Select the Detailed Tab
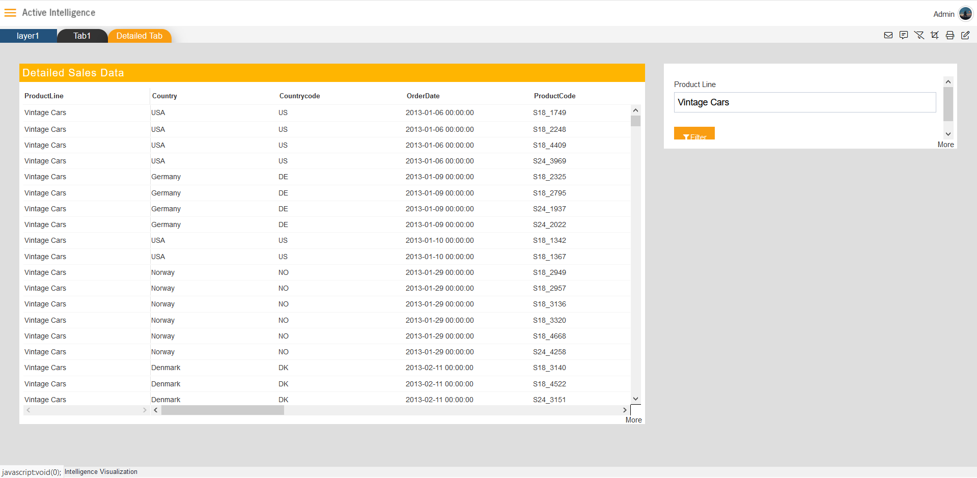The height and width of the screenshot is (478, 977). pos(139,36)
